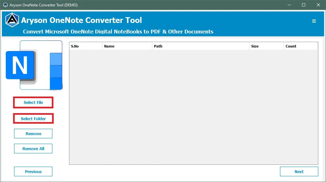Close the Aryson OneNote Converter window
This screenshot has width=326, height=182.
point(318,5)
